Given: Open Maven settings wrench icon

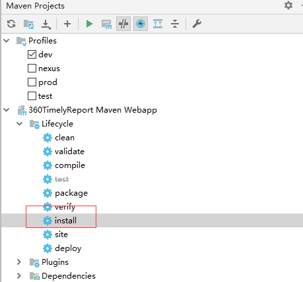Looking at the screenshot, I should click(197, 24).
